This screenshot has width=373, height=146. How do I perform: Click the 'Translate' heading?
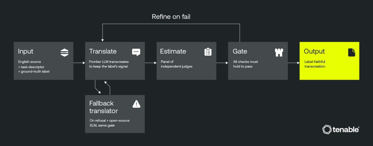[x=103, y=51]
